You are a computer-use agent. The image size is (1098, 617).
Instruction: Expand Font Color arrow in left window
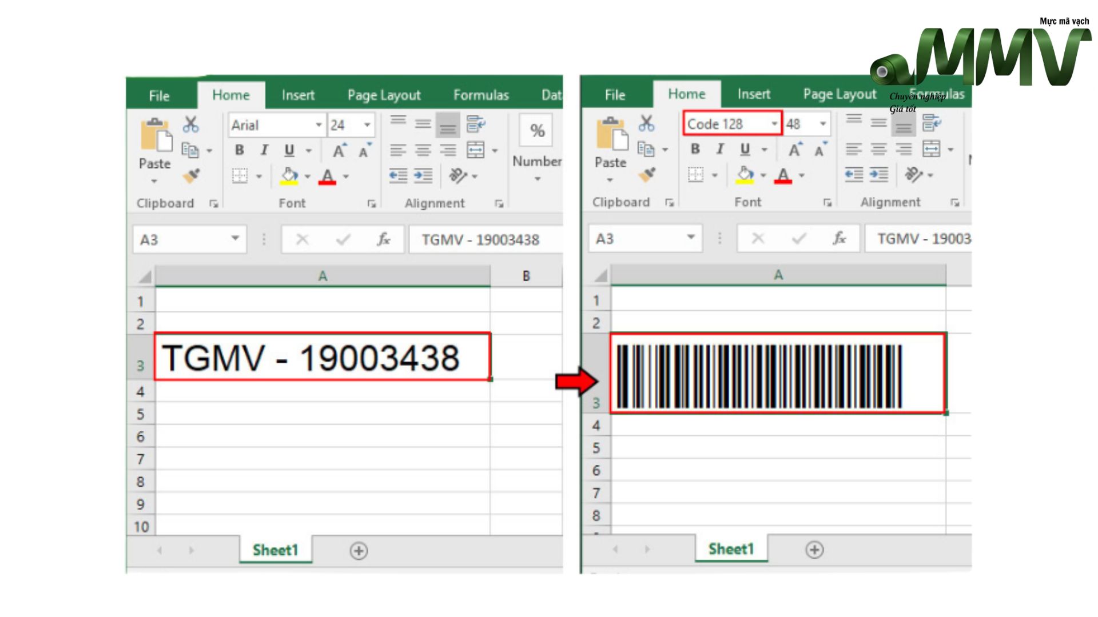click(x=346, y=177)
